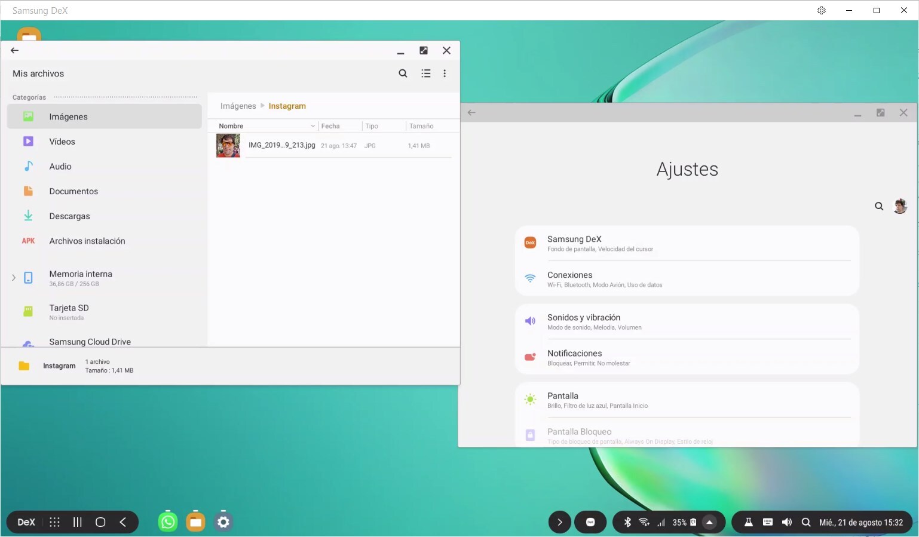
Task: Click Instagram in the breadcrumb path
Action: pos(287,106)
